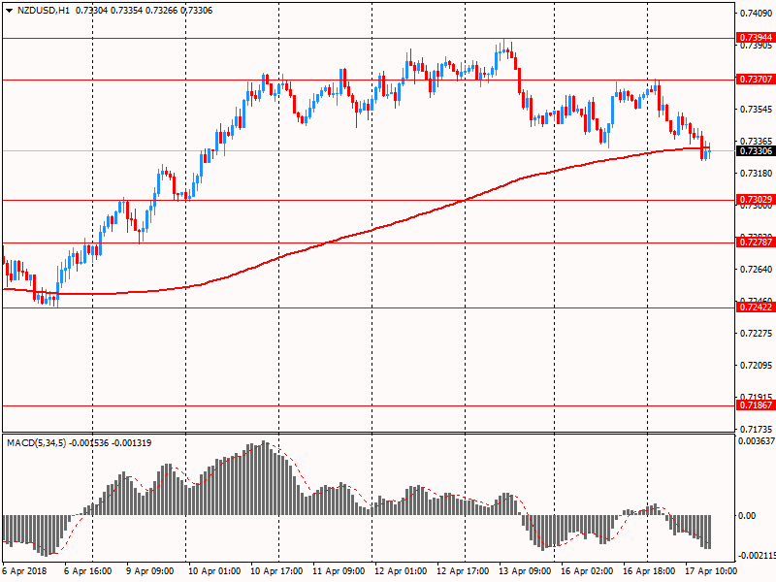Click the 17 Apr 10:00 time label
776x582 pixels.
click(711, 571)
